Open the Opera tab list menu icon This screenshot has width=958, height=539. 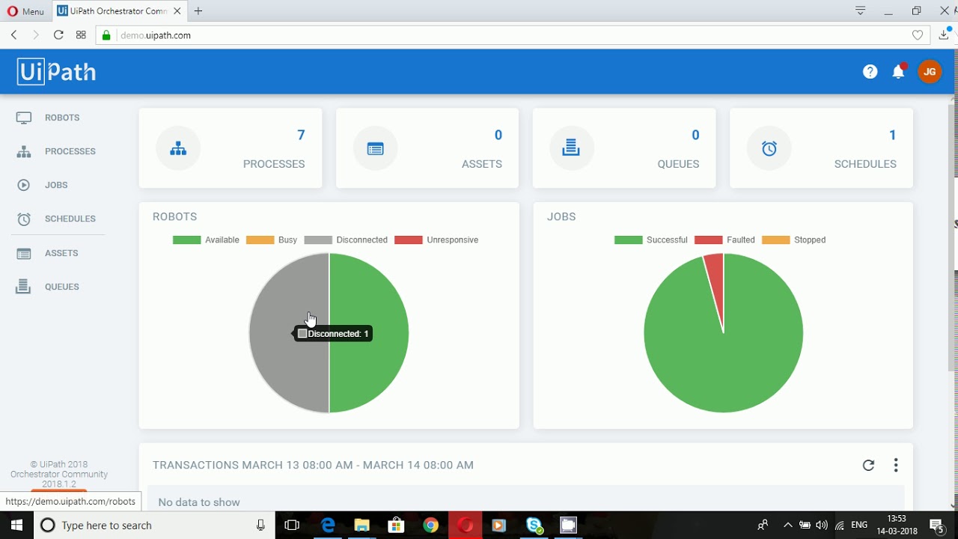(x=861, y=10)
